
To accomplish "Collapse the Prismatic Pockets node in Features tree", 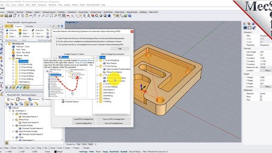I will pyautogui.click(x=13, y=125).
